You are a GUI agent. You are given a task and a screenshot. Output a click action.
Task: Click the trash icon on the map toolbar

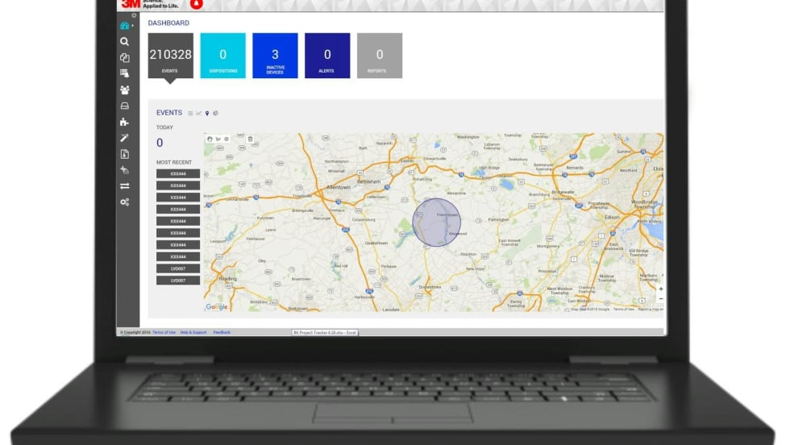(250, 139)
